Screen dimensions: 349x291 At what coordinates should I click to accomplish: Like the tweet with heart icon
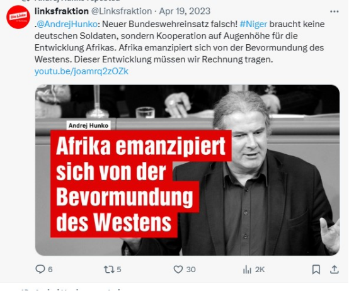click(x=178, y=270)
